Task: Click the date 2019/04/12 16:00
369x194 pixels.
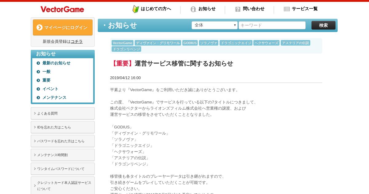Action: coord(125,78)
